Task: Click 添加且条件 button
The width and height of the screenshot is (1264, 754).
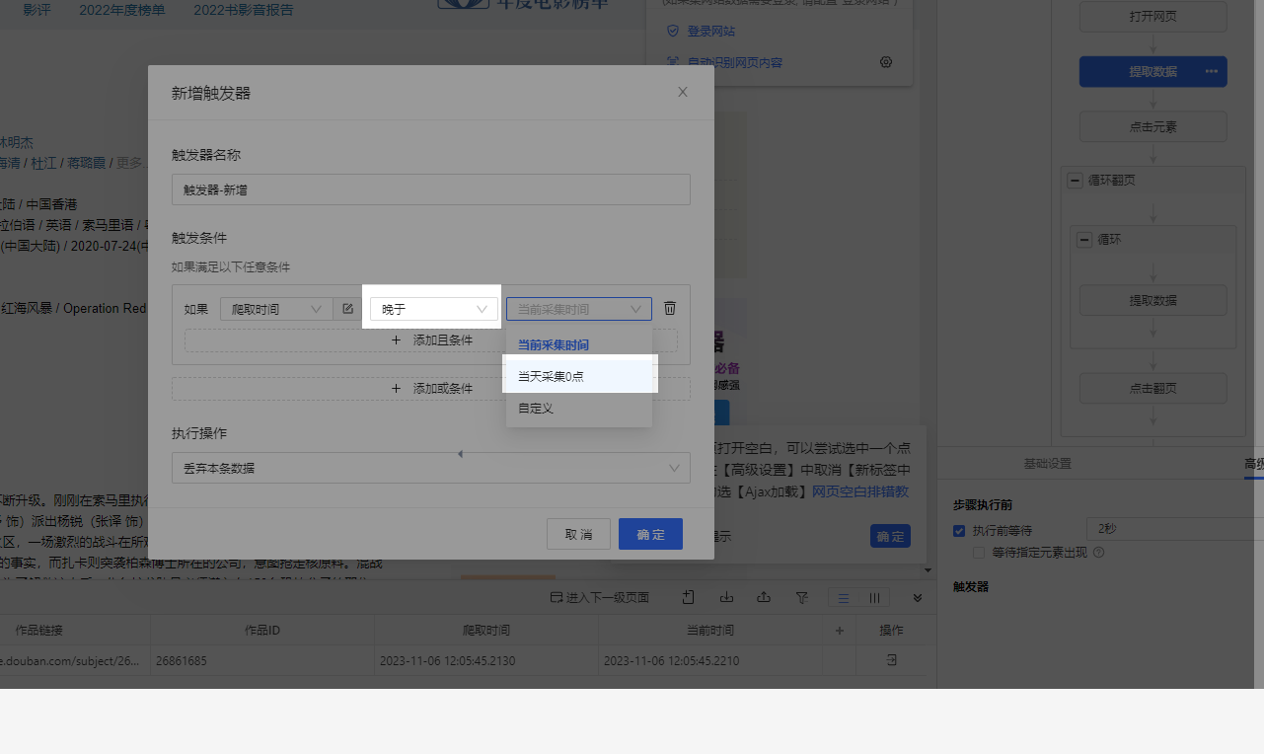Action: (431, 339)
